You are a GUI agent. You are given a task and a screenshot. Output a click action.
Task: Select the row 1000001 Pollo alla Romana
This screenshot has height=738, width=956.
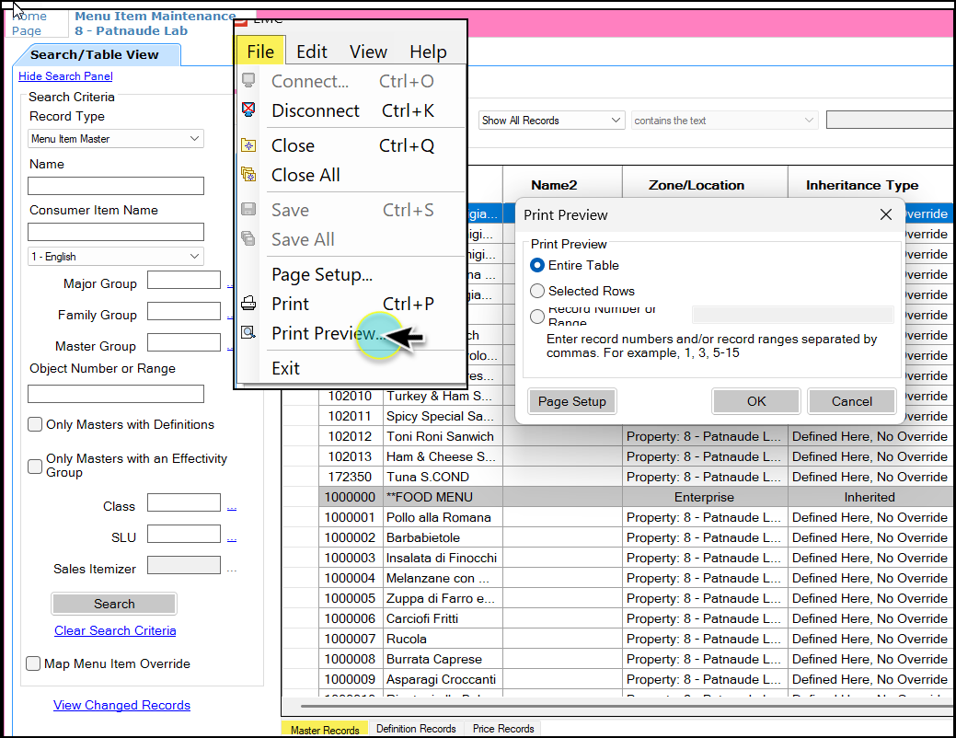pyautogui.click(x=618, y=517)
